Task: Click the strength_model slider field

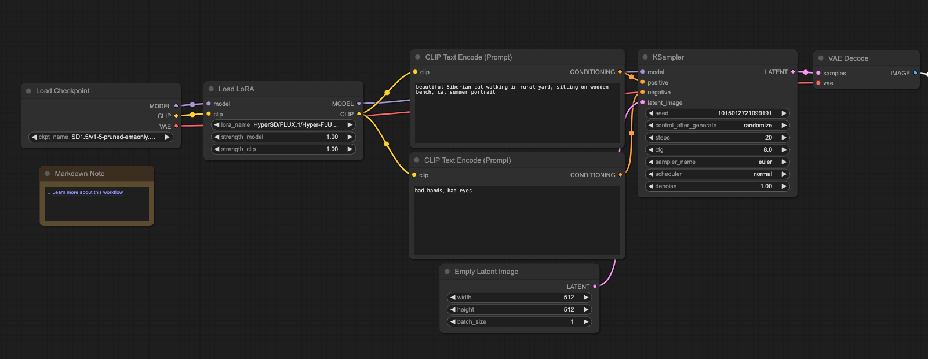Action: click(283, 137)
